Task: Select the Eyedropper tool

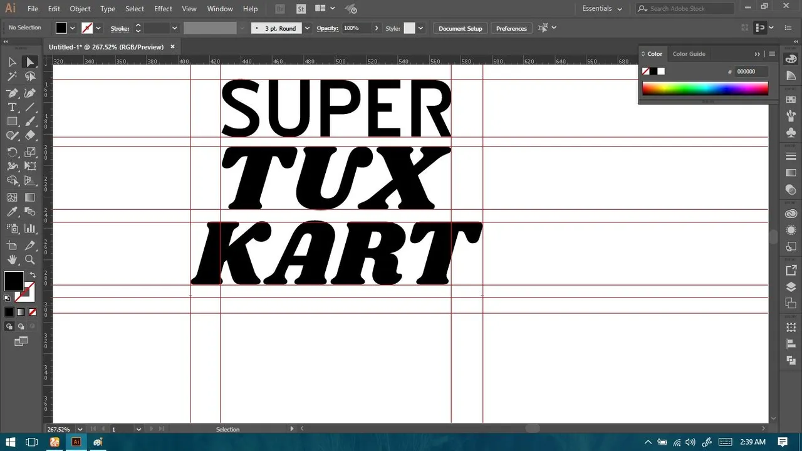Action: [x=12, y=212]
